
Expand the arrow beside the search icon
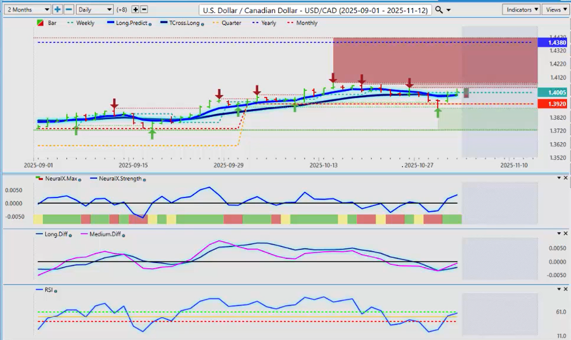[448, 10]
